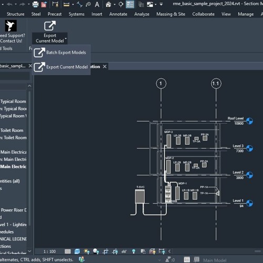The width and height of the screenshot is (263, 263).
Task: Open the Collaborate ribbon tab
Action: [x=204, y=14]
